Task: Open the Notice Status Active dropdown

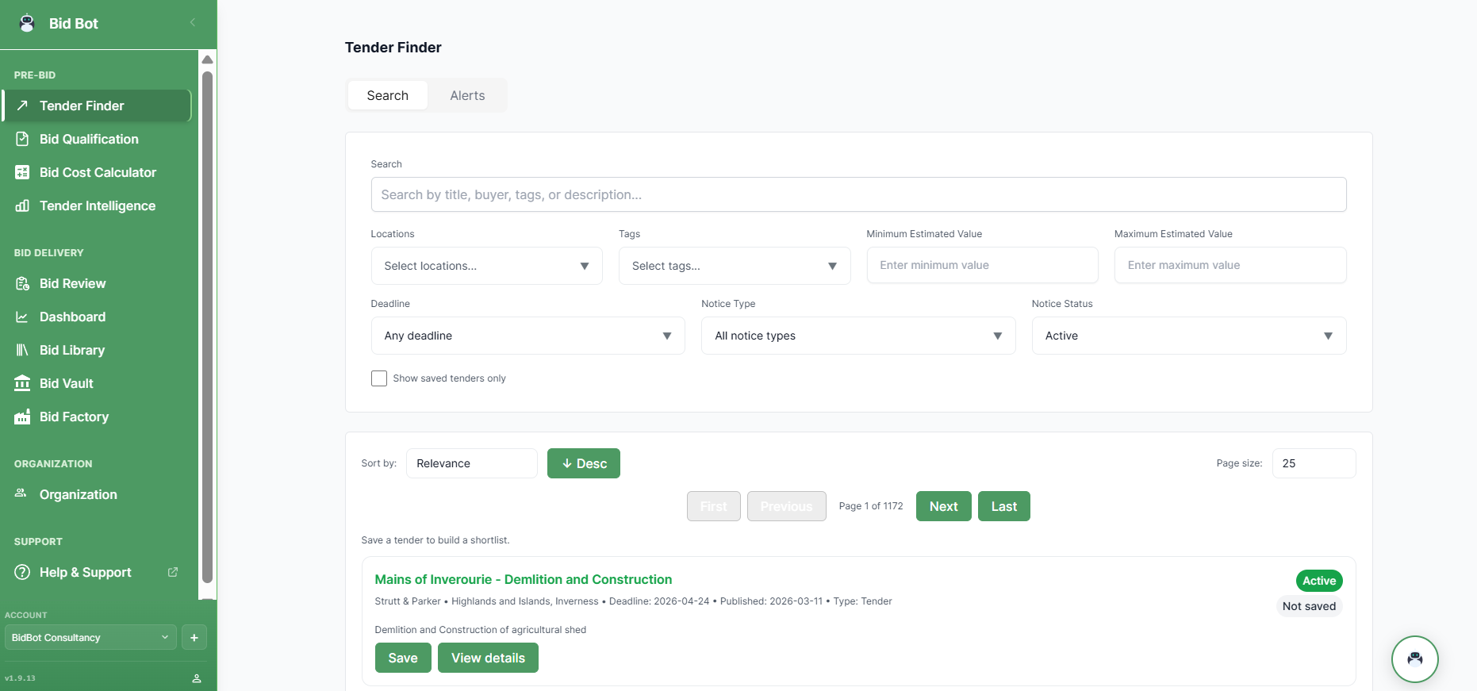Action: pyautogui.click(x=1187, y=336)
